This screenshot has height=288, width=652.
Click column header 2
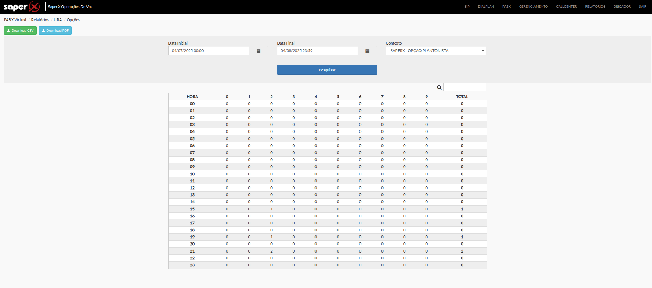[271, 97]
